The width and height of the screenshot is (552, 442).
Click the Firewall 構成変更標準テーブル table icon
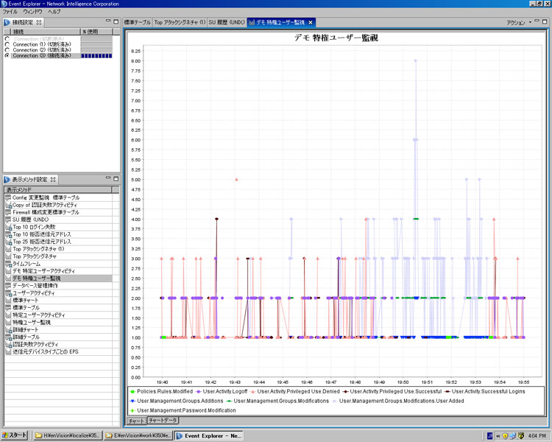tap(7, 212)
